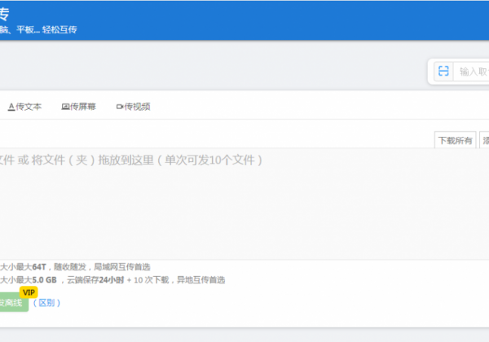Viewport: 489px width, 342px height.
Task: Switch to the 传文本 tab
Action: pyautogui.click(x=24, y=107)
